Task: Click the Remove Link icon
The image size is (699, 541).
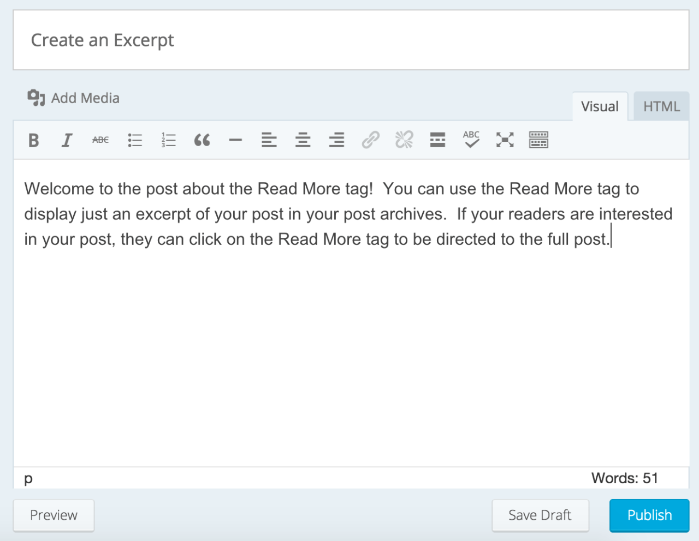Action: coord(404,140)
